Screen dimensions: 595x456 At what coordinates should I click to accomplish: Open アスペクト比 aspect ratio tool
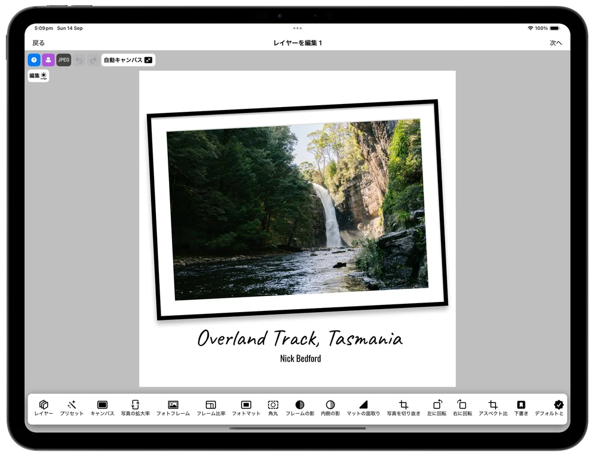(493, 408)
